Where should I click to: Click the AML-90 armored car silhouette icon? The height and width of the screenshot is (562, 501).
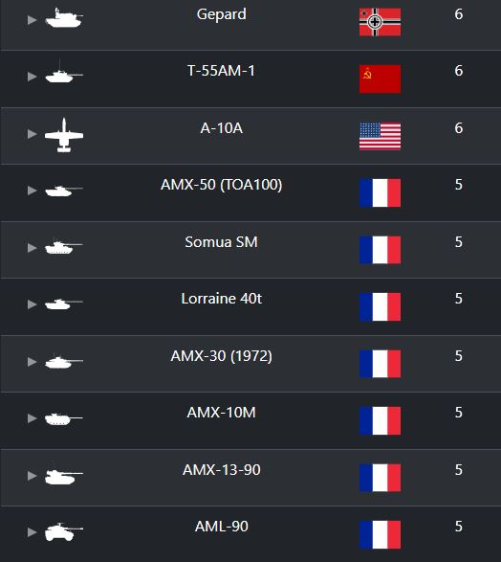pos(64,531)
